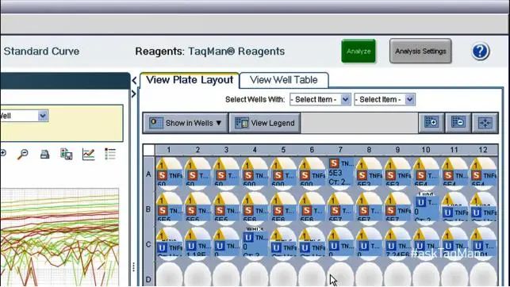The height and width of the screenshot is (287, 510).
Task: Click the blue help question mark icon
Action: tap(480, 52)
